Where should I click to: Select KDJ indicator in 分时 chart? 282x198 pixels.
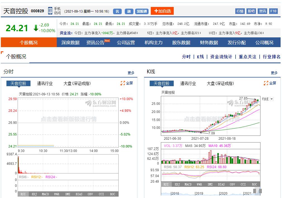click(34, 194)
